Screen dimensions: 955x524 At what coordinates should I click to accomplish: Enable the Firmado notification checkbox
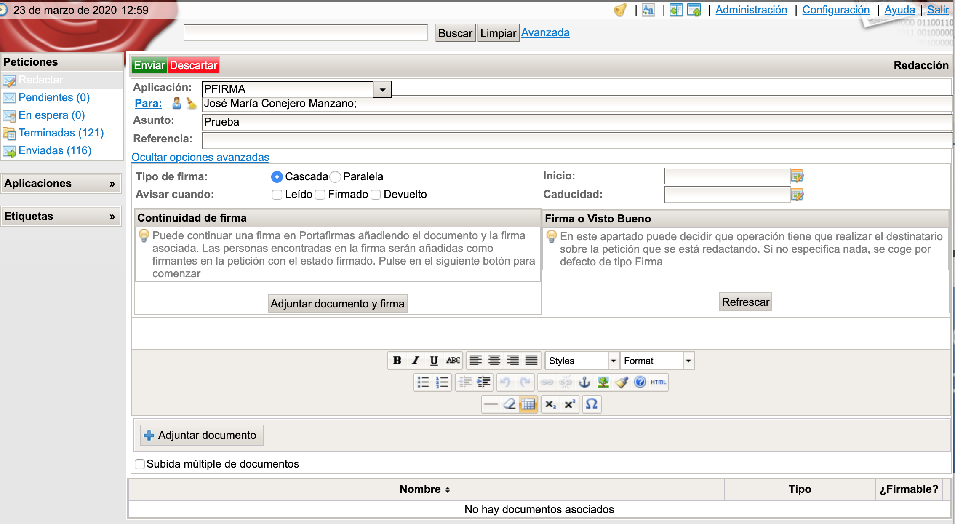click(320, 195)
